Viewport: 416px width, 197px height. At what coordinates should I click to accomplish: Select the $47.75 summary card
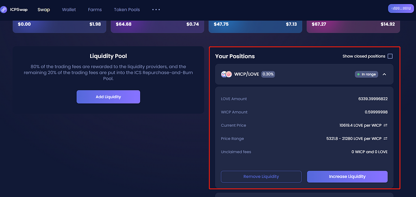[x=255, y=27]
